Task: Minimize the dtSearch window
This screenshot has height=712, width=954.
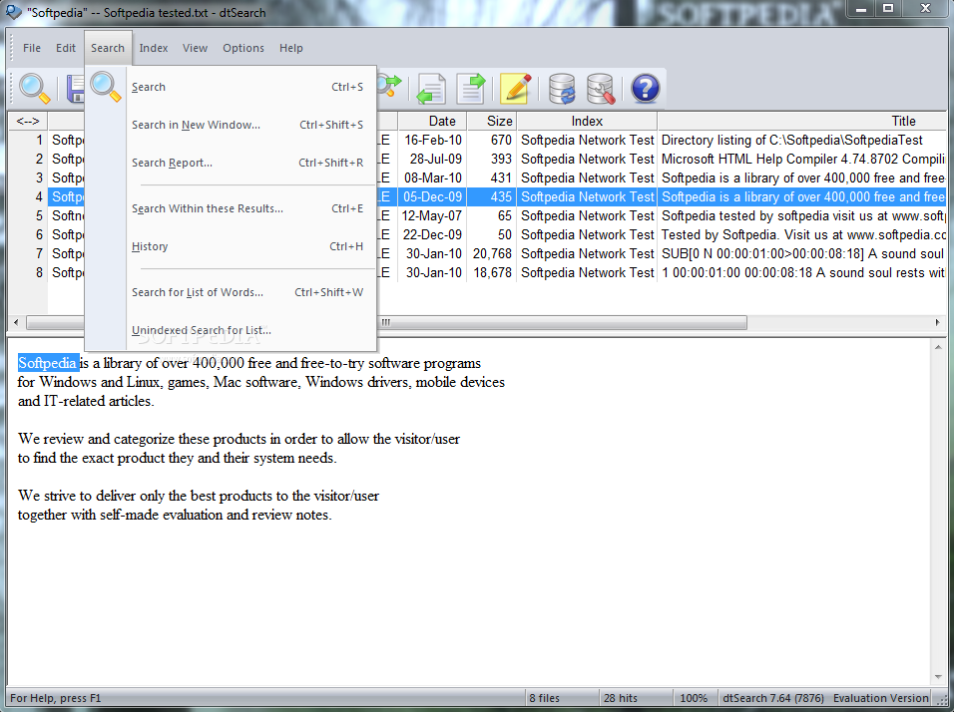Action: click(861, 9)
